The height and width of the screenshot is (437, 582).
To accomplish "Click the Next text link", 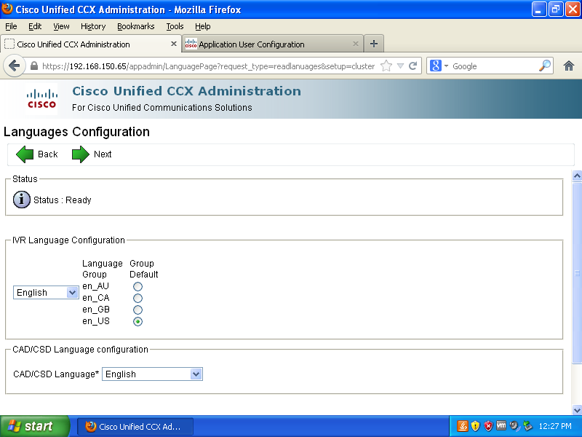I will pyautogui.click(x=103, y=154).
